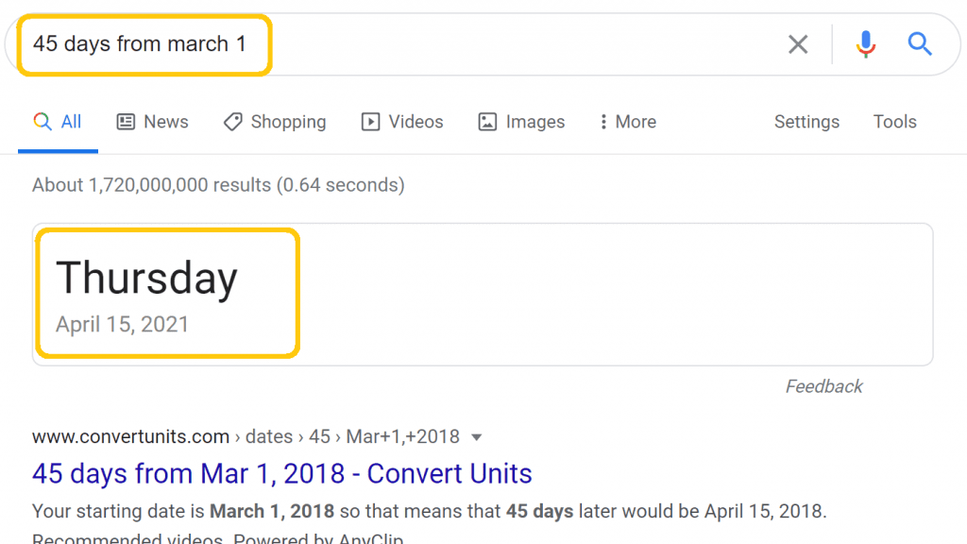967x544 pixels.
Task: Click the Feedback link
Action: tap(823, 386)
